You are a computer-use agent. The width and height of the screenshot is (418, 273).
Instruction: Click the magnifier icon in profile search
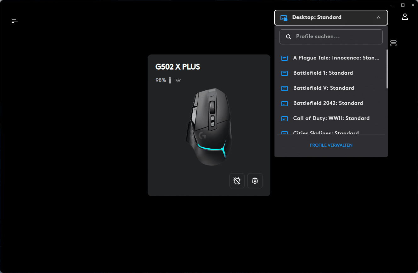pos(288,37)
